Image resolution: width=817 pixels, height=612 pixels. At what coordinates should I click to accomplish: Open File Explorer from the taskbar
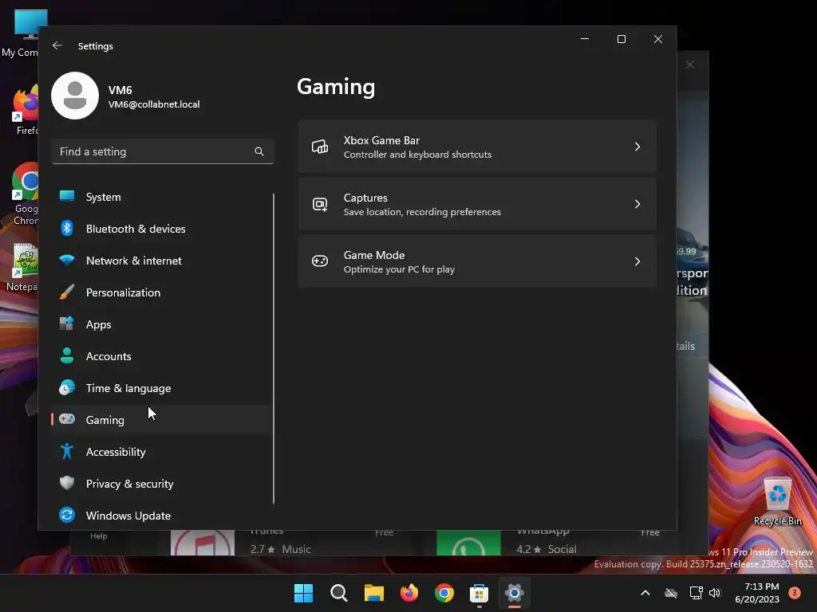374,593
